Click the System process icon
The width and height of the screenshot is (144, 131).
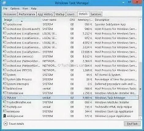point(5,75)
